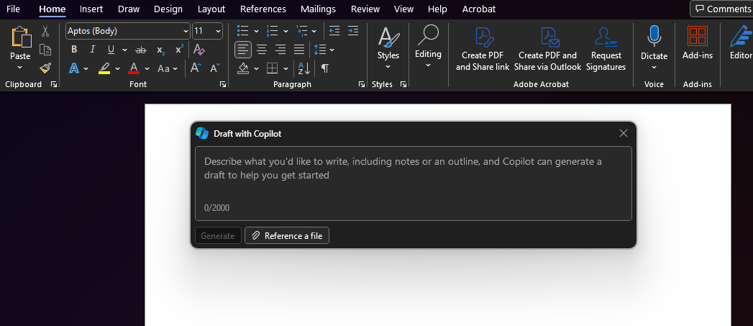The width and height of the screenshot is (753, 326).
Task: Open the Review tab
Action: (x=365, y=9)
